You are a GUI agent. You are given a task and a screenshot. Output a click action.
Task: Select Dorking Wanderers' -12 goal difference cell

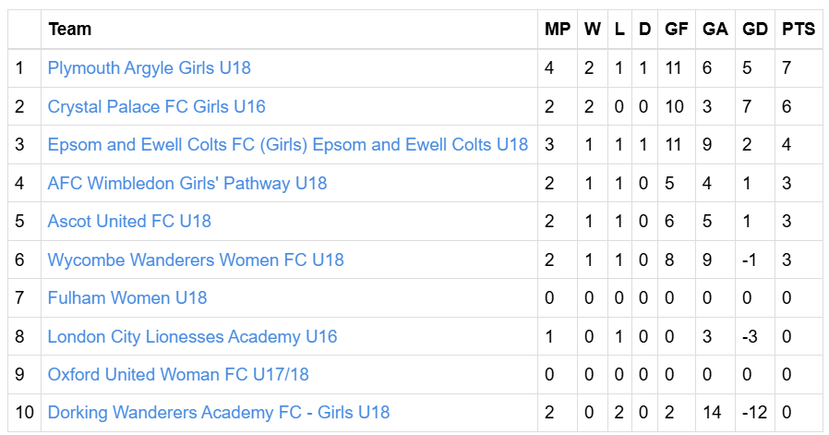click(x=754, y=413)
